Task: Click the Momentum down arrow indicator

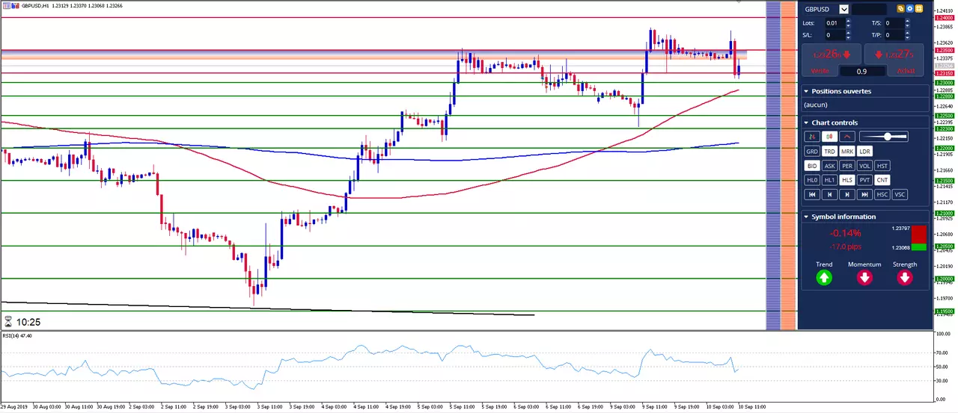Action: click(x=864, y=278)
